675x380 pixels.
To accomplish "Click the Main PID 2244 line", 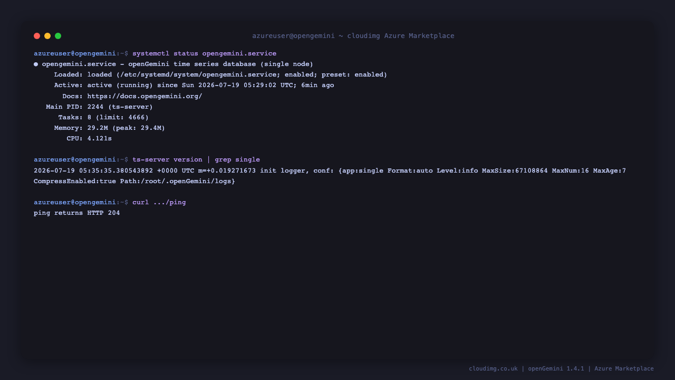I will point(99,107).
